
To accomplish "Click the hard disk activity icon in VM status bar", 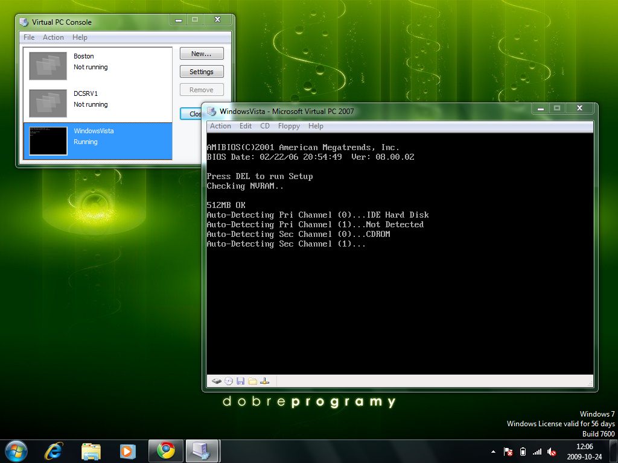I will coord(217,381).
